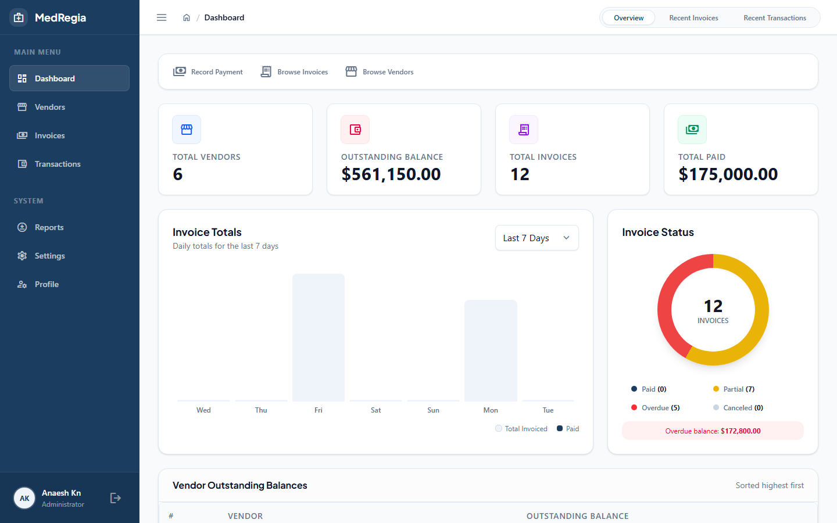Click the Monday bar in the chart
This screenshot has height=523, width=837.
(x=491, y=350)
